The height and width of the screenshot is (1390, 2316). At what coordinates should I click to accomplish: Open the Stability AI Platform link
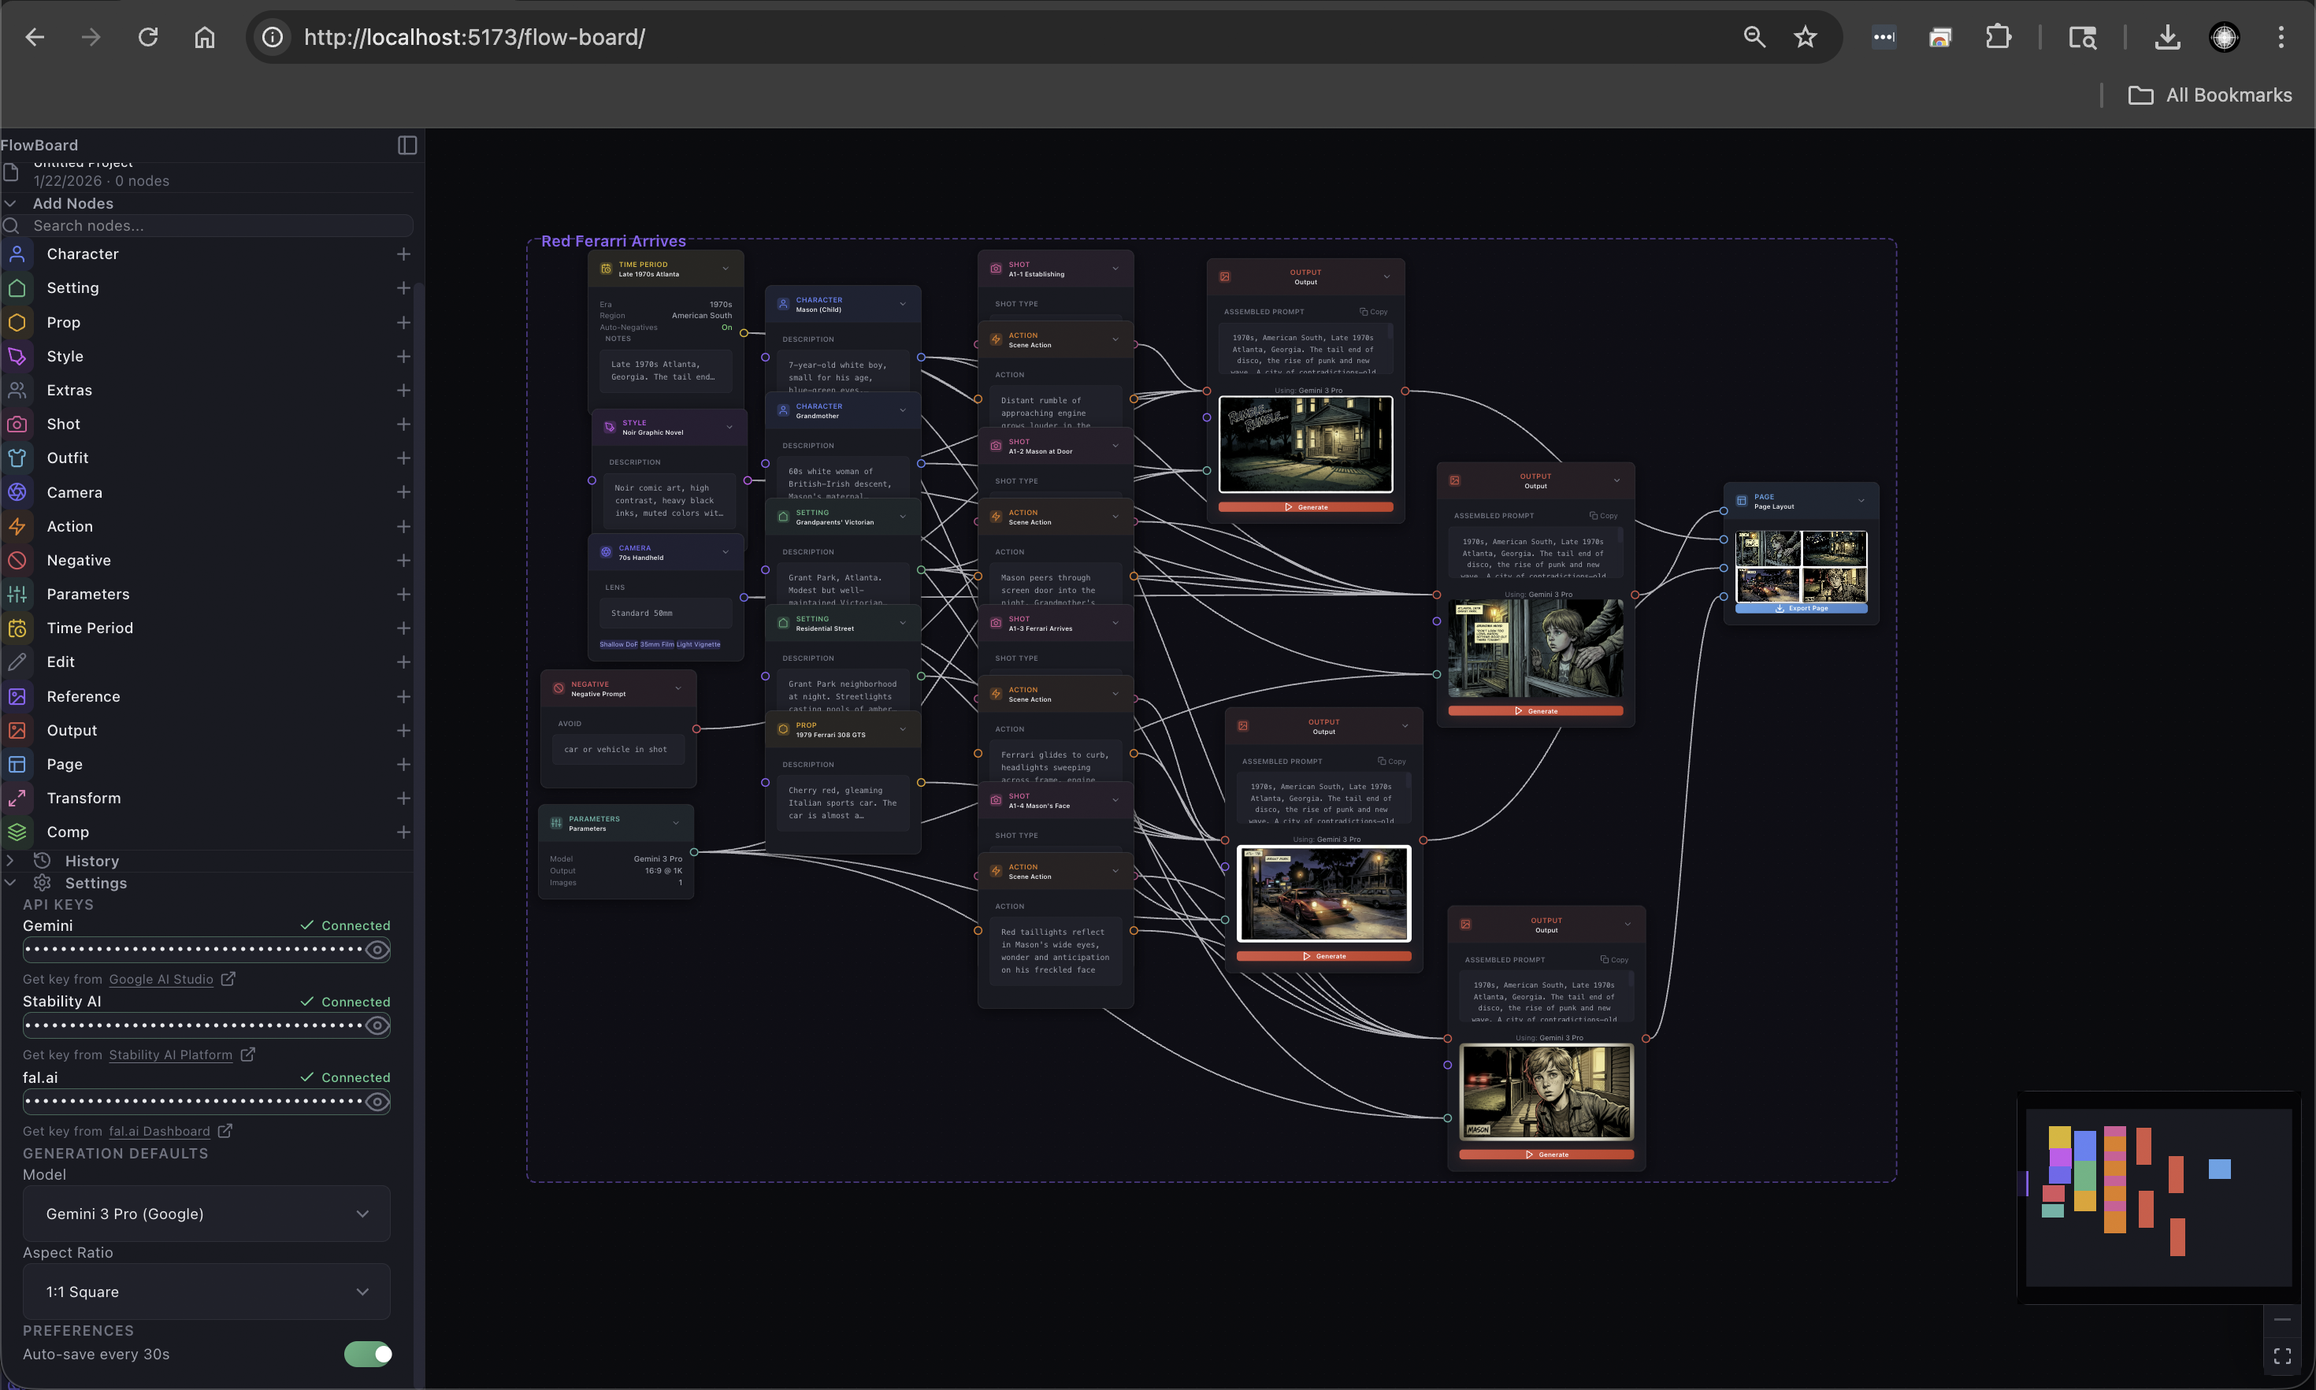(x=170, y=1055)
